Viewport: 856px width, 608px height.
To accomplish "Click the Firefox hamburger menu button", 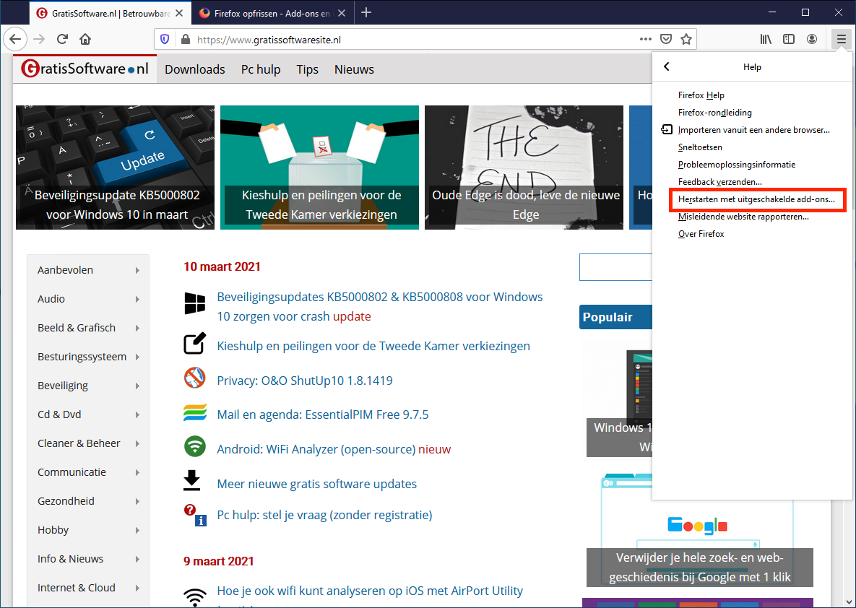I will [839, 39].
